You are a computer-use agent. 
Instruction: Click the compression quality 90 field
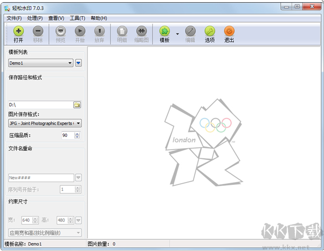pyautogui.click(x=68, y=135)
